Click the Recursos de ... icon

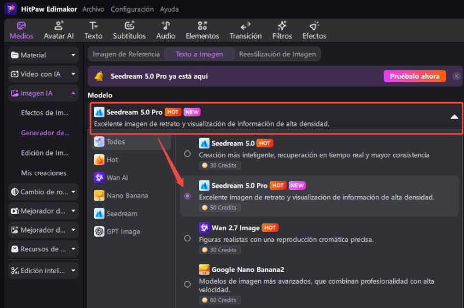coord(14,249)
